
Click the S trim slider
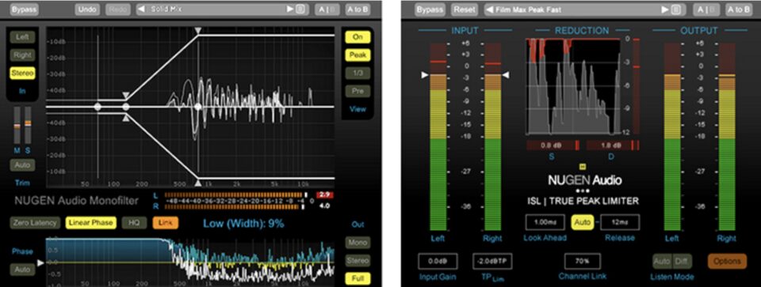pos(28,125)
